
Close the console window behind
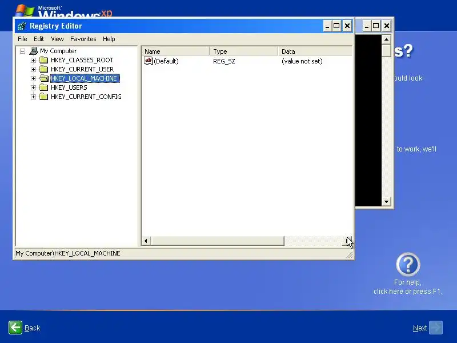(x=387, y=26)
